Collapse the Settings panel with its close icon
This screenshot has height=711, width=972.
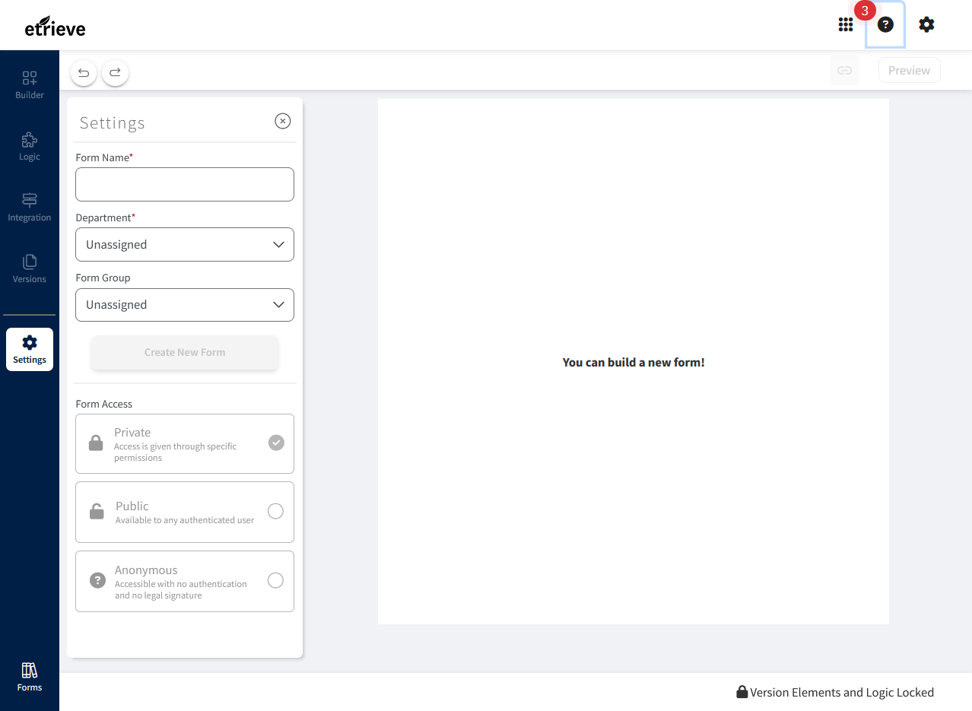(x=282, y=121)
